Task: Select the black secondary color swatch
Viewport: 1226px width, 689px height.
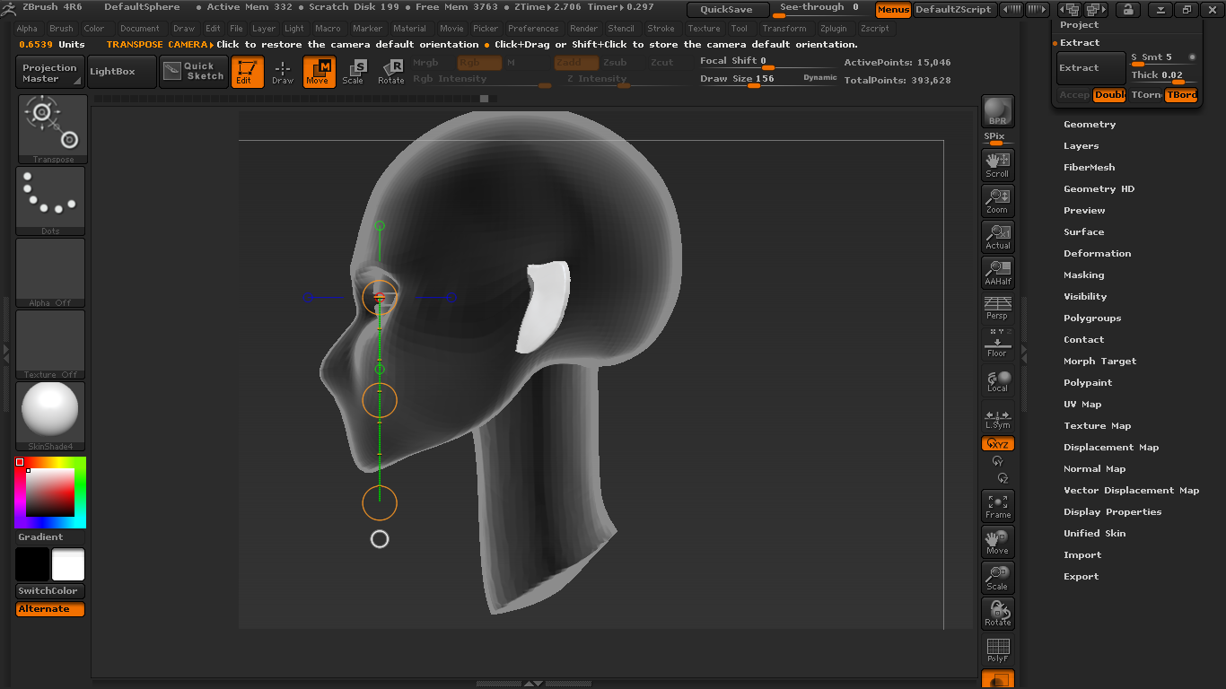Action: click(x=32, y=565)
